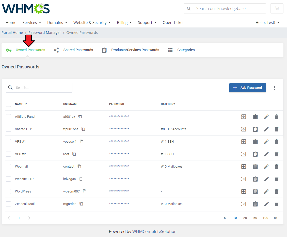Show 20 entries per page
The width and height of the screenshot is (287, 237).
(x=245, y=218)
